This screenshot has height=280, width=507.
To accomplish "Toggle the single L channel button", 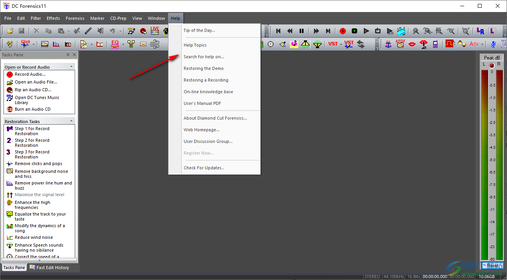I will [x=492, y=31].
